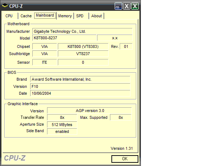Click the Motherboard group label
Image resolution: width=207 pixels, height=166 pixels.
point(18,24)
